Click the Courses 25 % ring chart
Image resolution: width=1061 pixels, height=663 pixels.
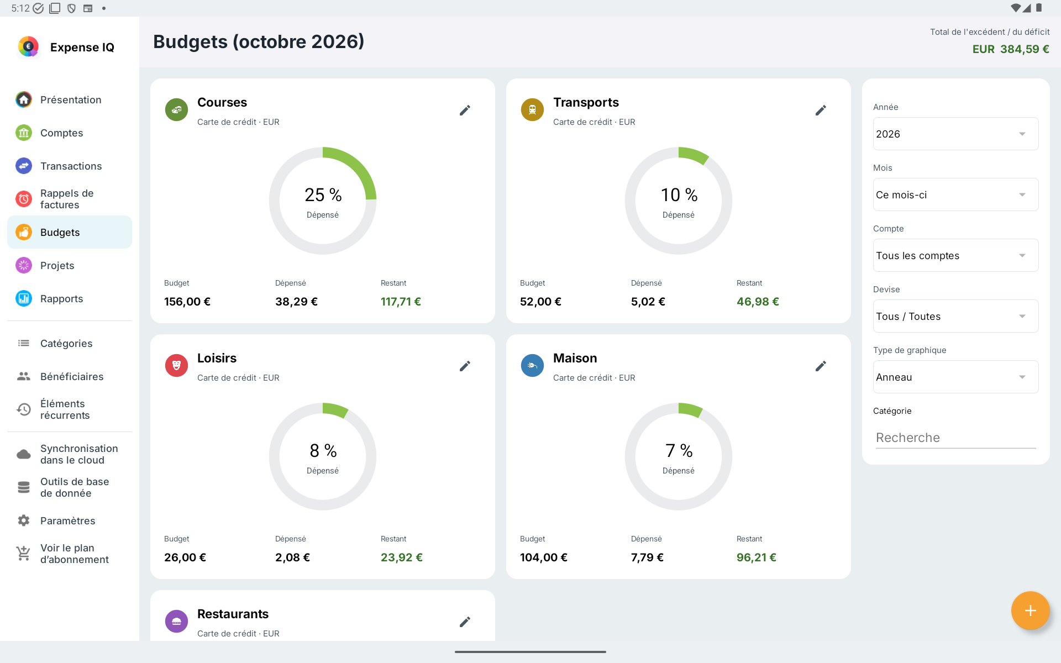pyautogui.click(x=323, y=201)
